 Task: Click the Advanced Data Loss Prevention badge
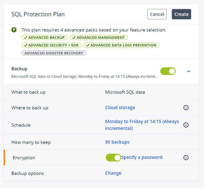tap(121, 45)
